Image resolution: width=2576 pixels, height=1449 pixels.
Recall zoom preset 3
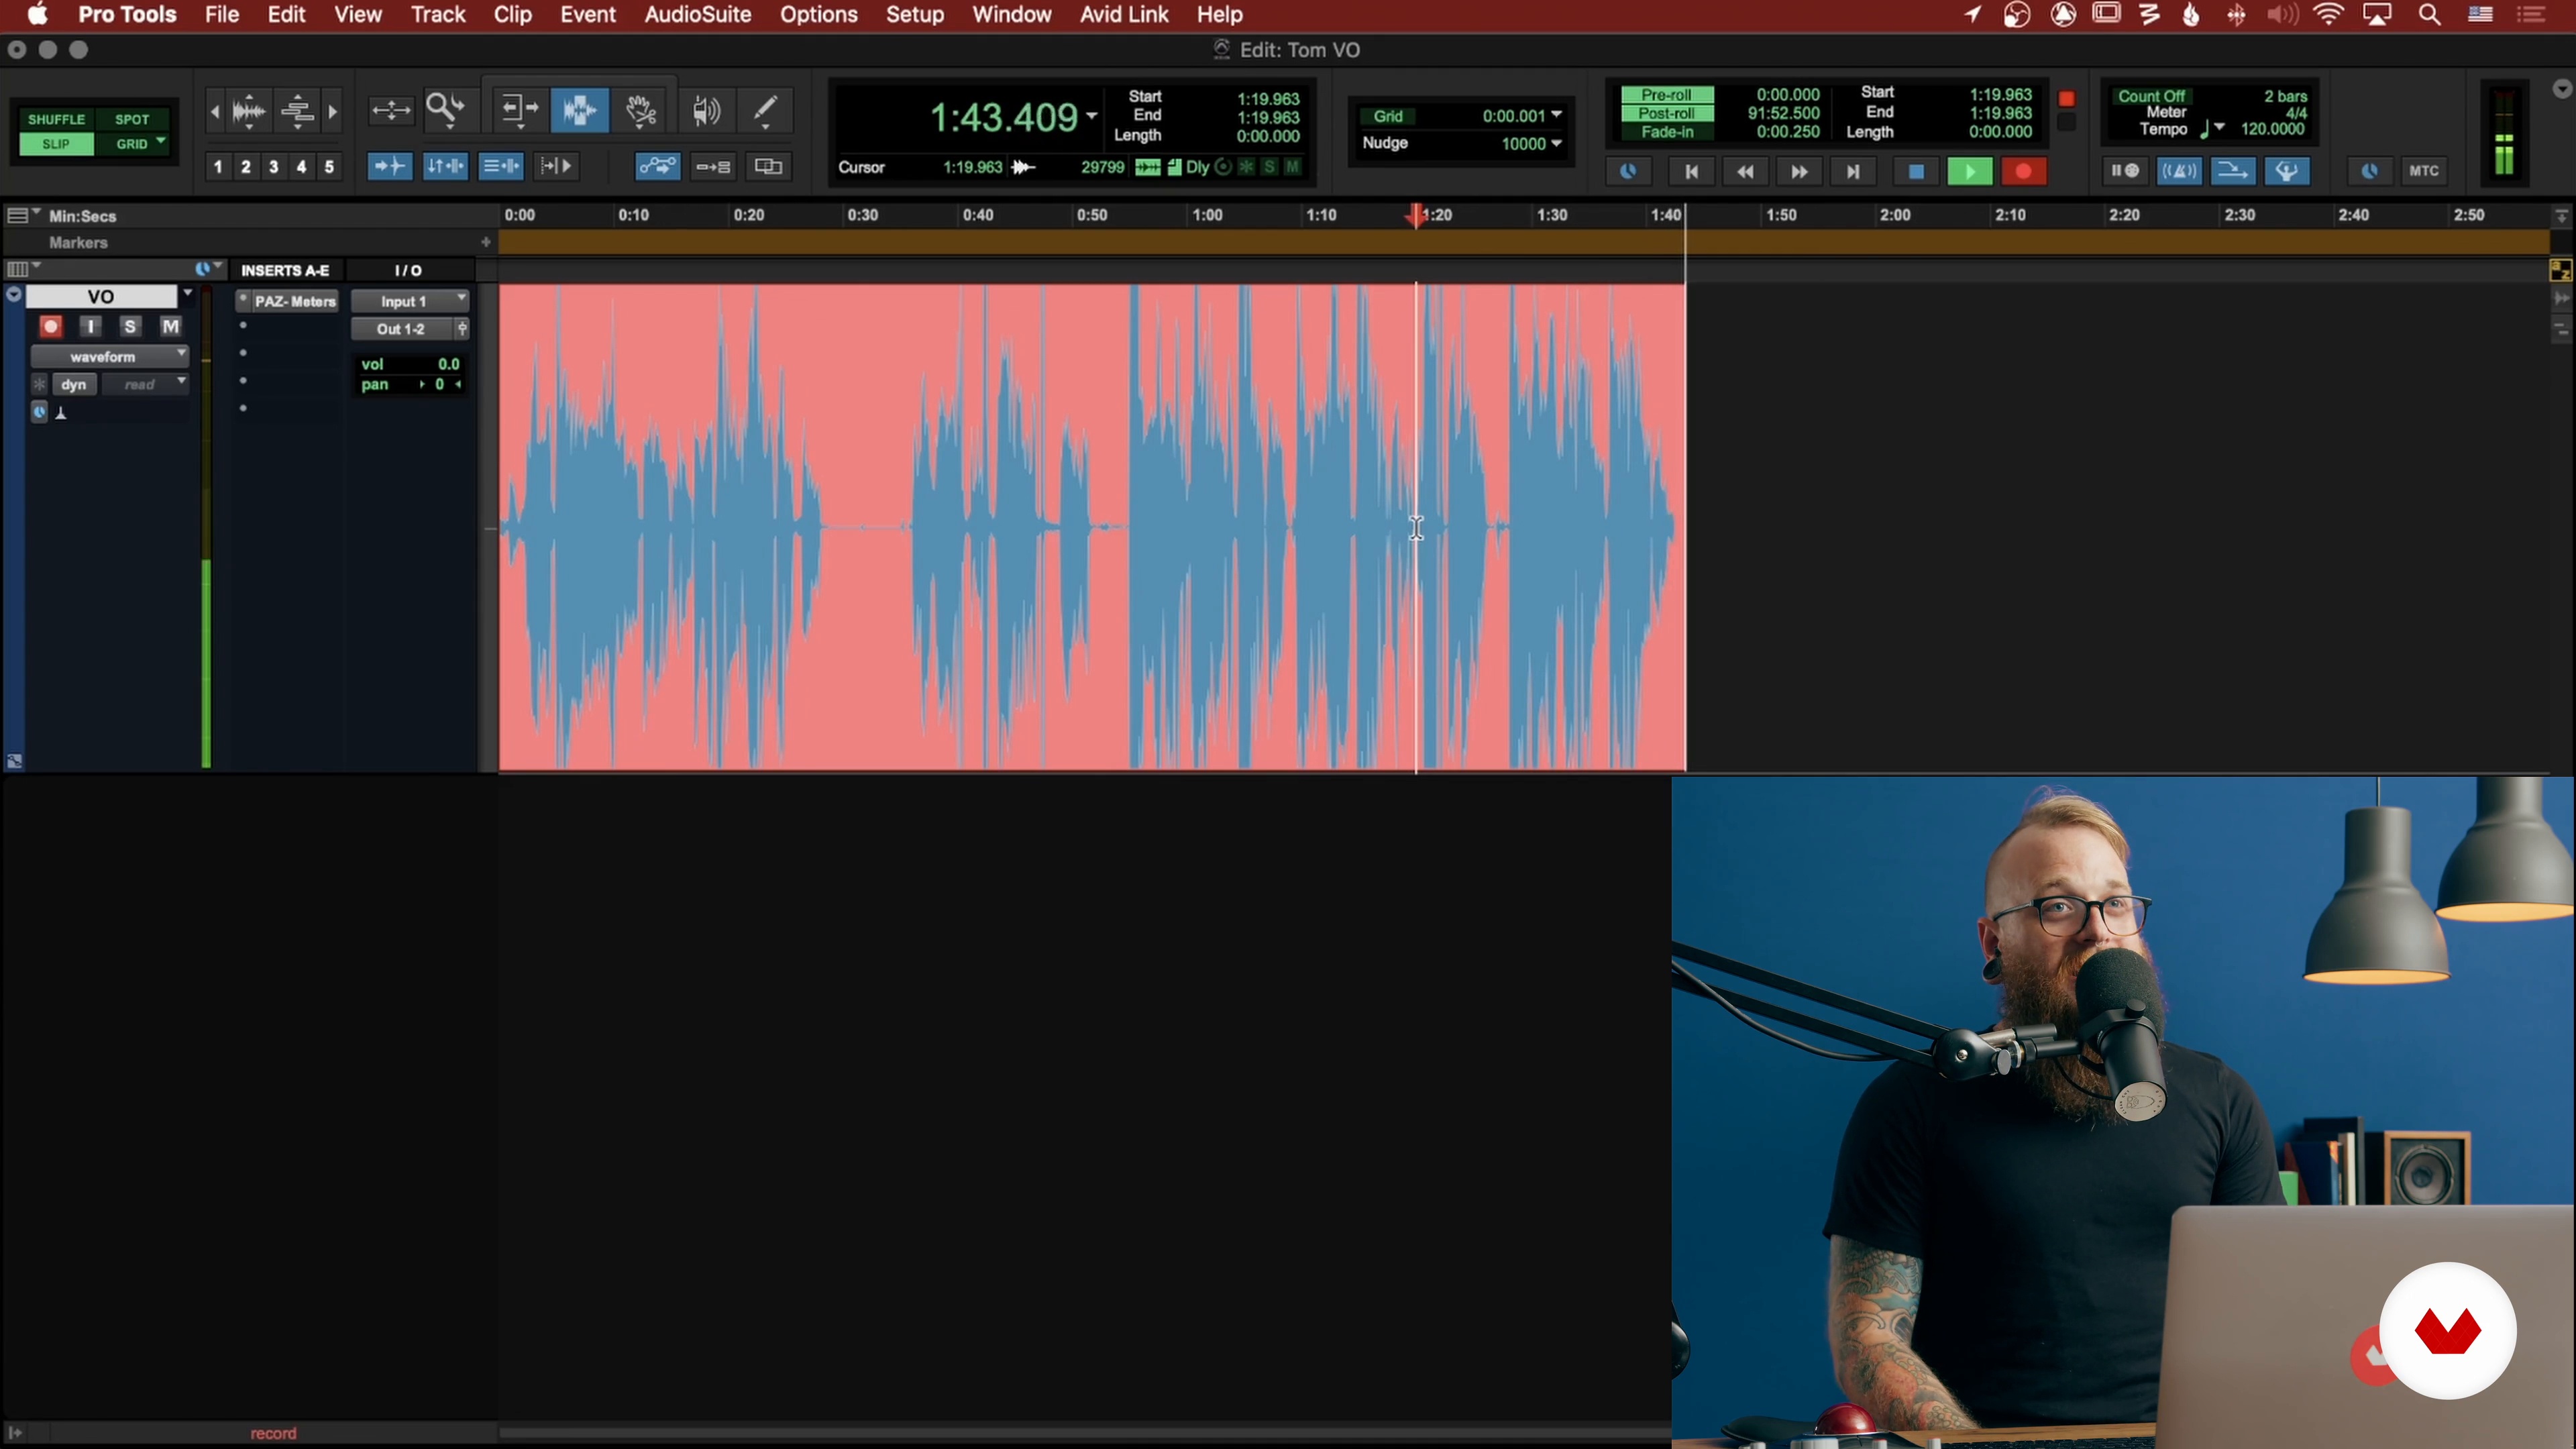pyautogui.click(x=273, y=167)
